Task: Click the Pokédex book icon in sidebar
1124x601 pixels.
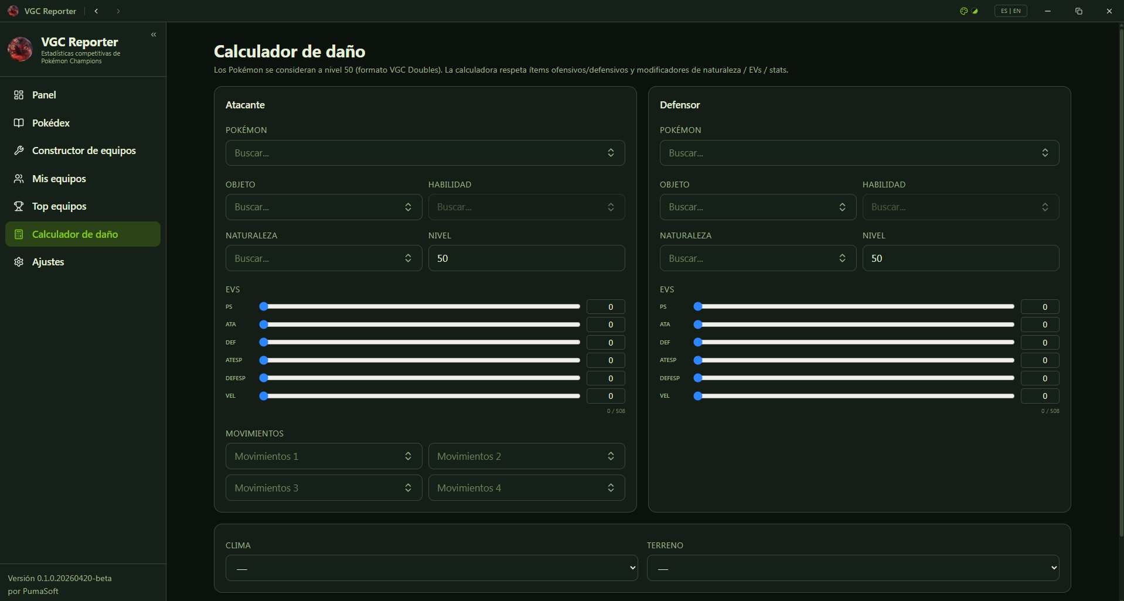Action: click(x=19, y=123)
